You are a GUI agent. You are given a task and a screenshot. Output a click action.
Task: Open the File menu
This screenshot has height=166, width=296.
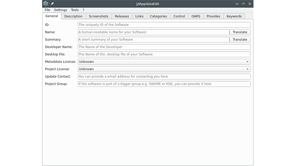pyautogui.click(x=47, y=10)
